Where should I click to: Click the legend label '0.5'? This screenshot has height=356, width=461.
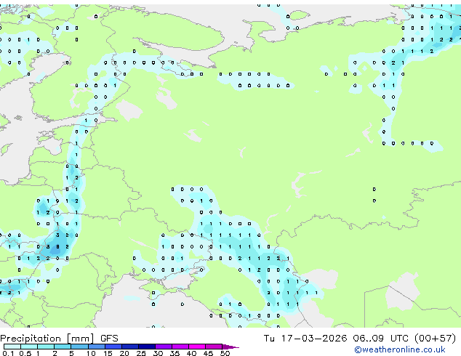coord(25,353)
